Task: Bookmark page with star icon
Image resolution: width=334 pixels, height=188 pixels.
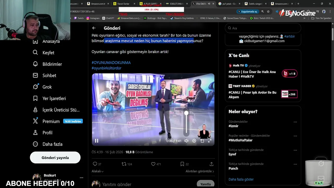Action: tap(268, 11)
